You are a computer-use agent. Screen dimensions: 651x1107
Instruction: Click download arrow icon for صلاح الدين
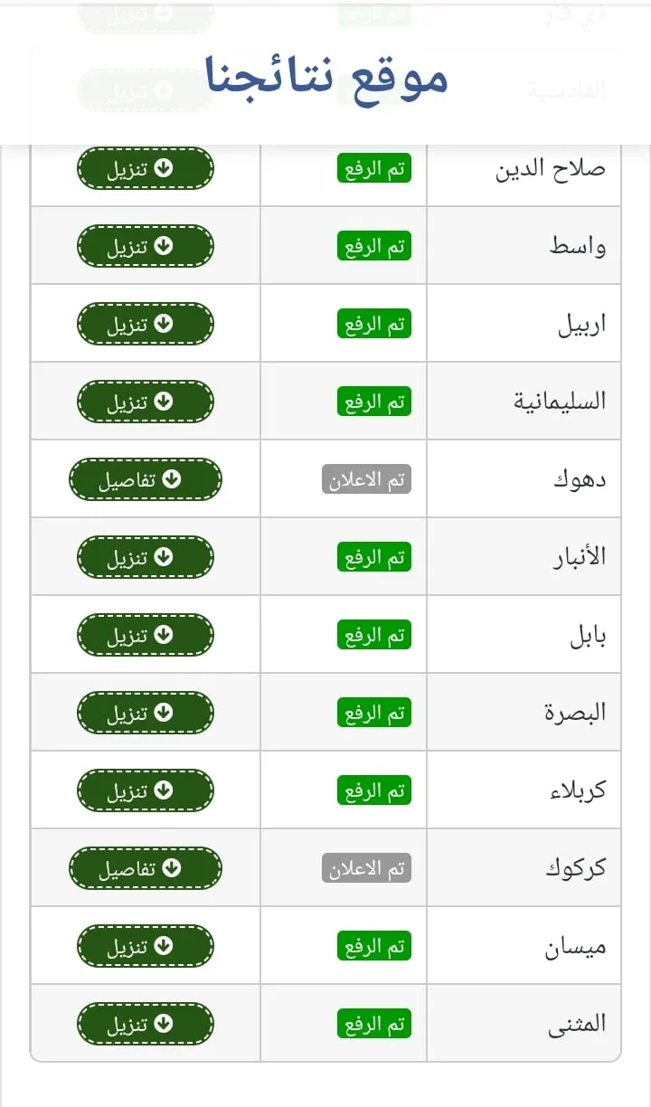coord(164,168)
